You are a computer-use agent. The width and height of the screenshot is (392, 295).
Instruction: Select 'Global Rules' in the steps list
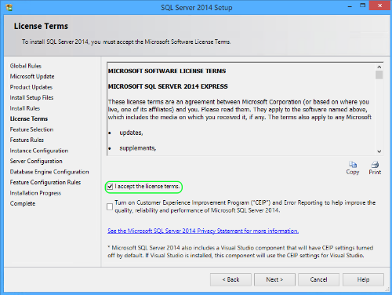[26, 66]
